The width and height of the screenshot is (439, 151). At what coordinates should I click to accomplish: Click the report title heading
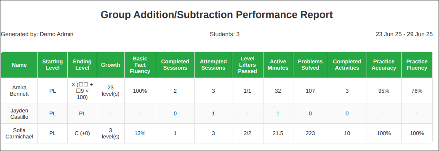point(217,15)
